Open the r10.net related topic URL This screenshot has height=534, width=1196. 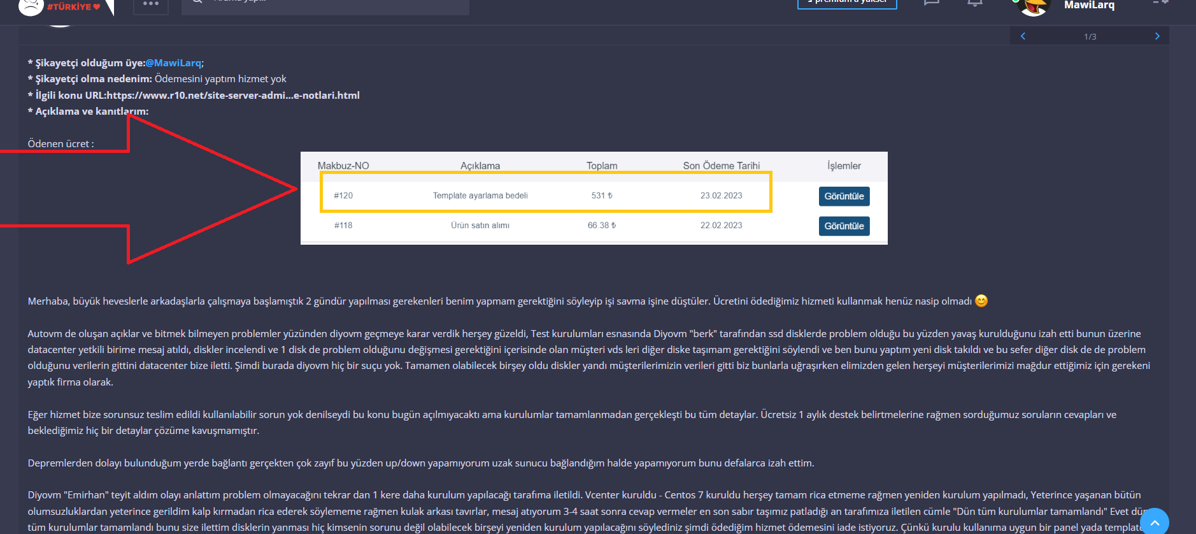[x=233, y=95]
